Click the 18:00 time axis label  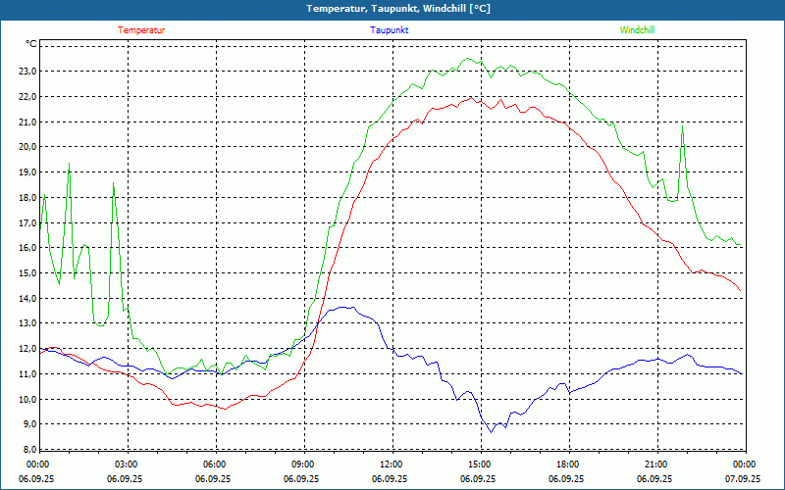tap(569, 465)
